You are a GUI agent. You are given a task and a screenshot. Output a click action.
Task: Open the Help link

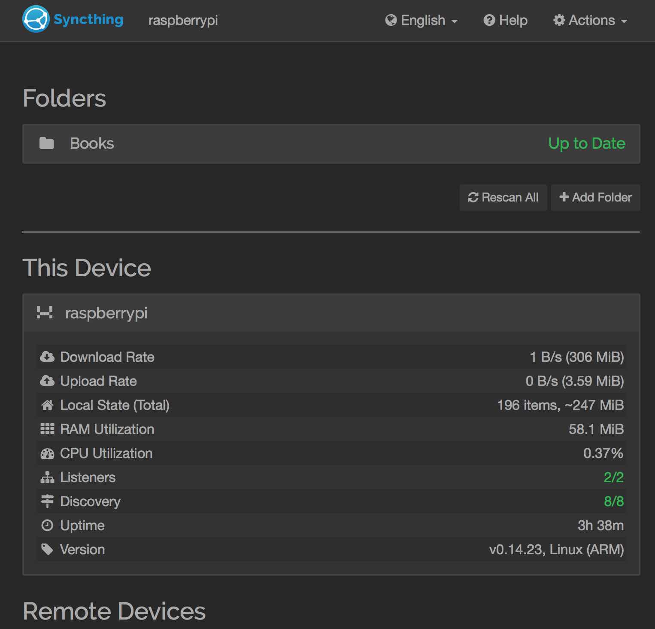click(505, 20)
